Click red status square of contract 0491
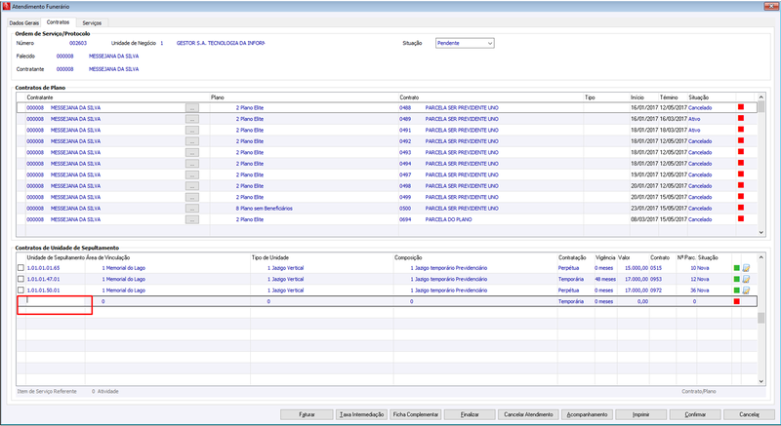 [x=741, y=130]
